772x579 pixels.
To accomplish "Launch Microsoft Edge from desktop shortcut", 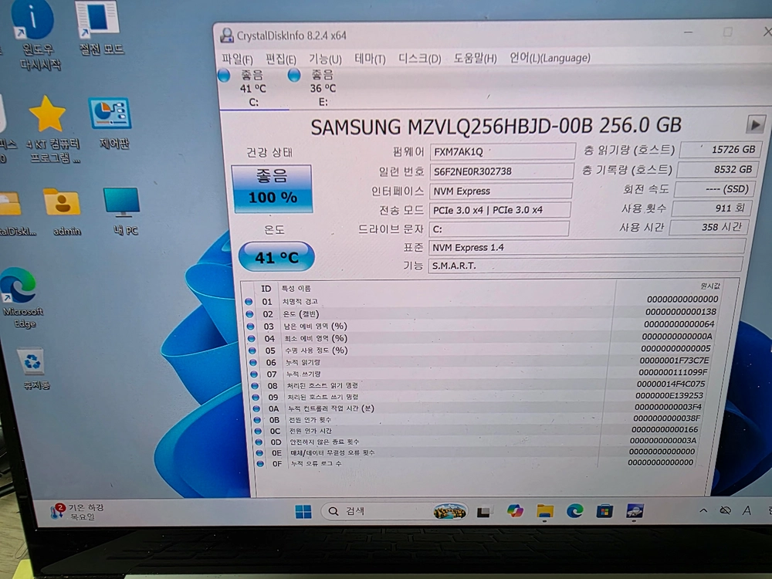I will [21, 298].
